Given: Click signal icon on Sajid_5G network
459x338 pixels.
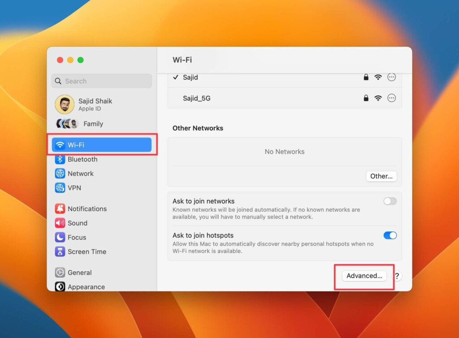Looking at the screenshot, I should 378,98.
